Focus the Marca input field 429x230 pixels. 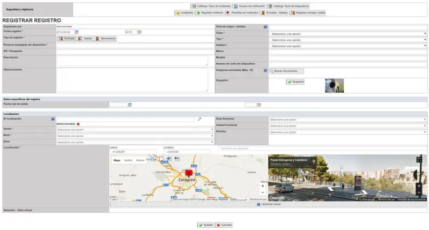(x=348, y=51)
